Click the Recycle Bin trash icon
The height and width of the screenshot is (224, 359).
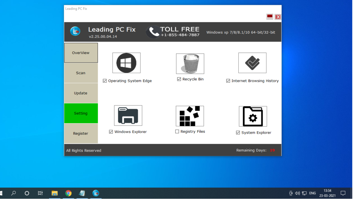coord(190,63)
